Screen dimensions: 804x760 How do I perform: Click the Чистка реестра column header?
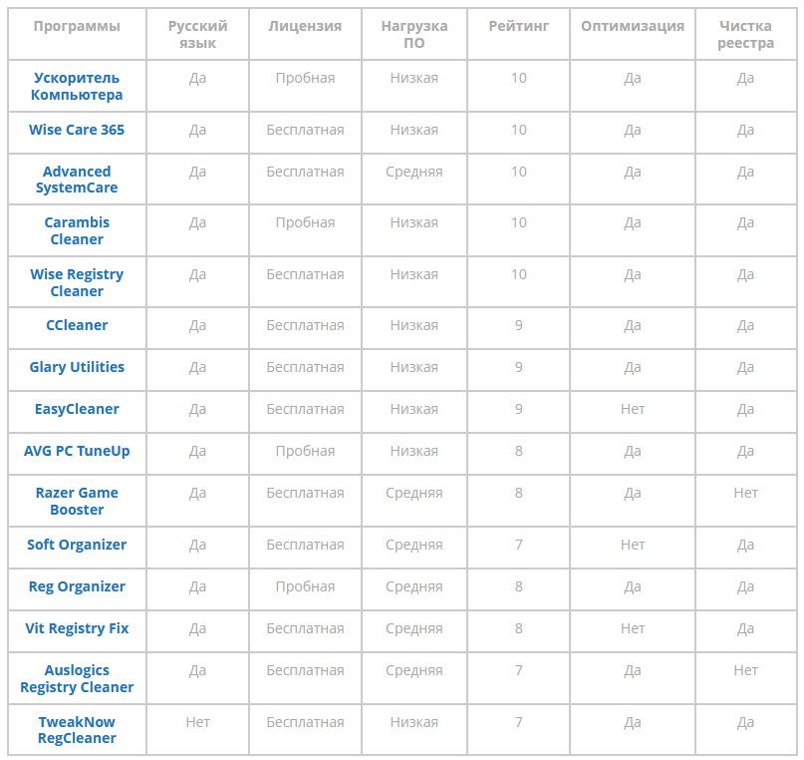point(745,34)
